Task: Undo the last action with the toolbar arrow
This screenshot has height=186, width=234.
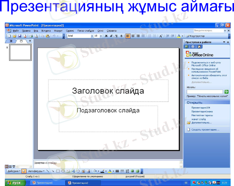Action: pos(54,36)
